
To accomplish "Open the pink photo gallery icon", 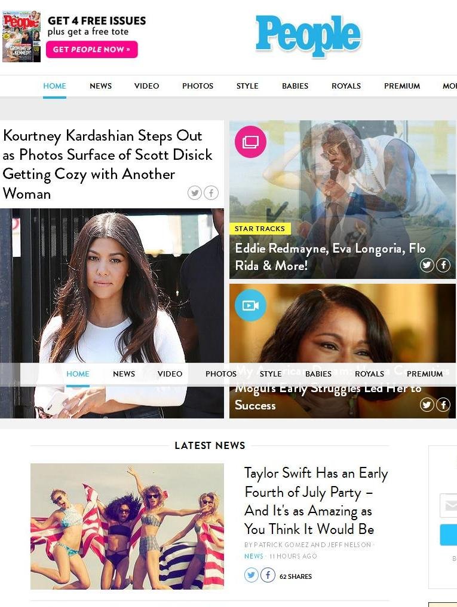I will click(251, 142).
